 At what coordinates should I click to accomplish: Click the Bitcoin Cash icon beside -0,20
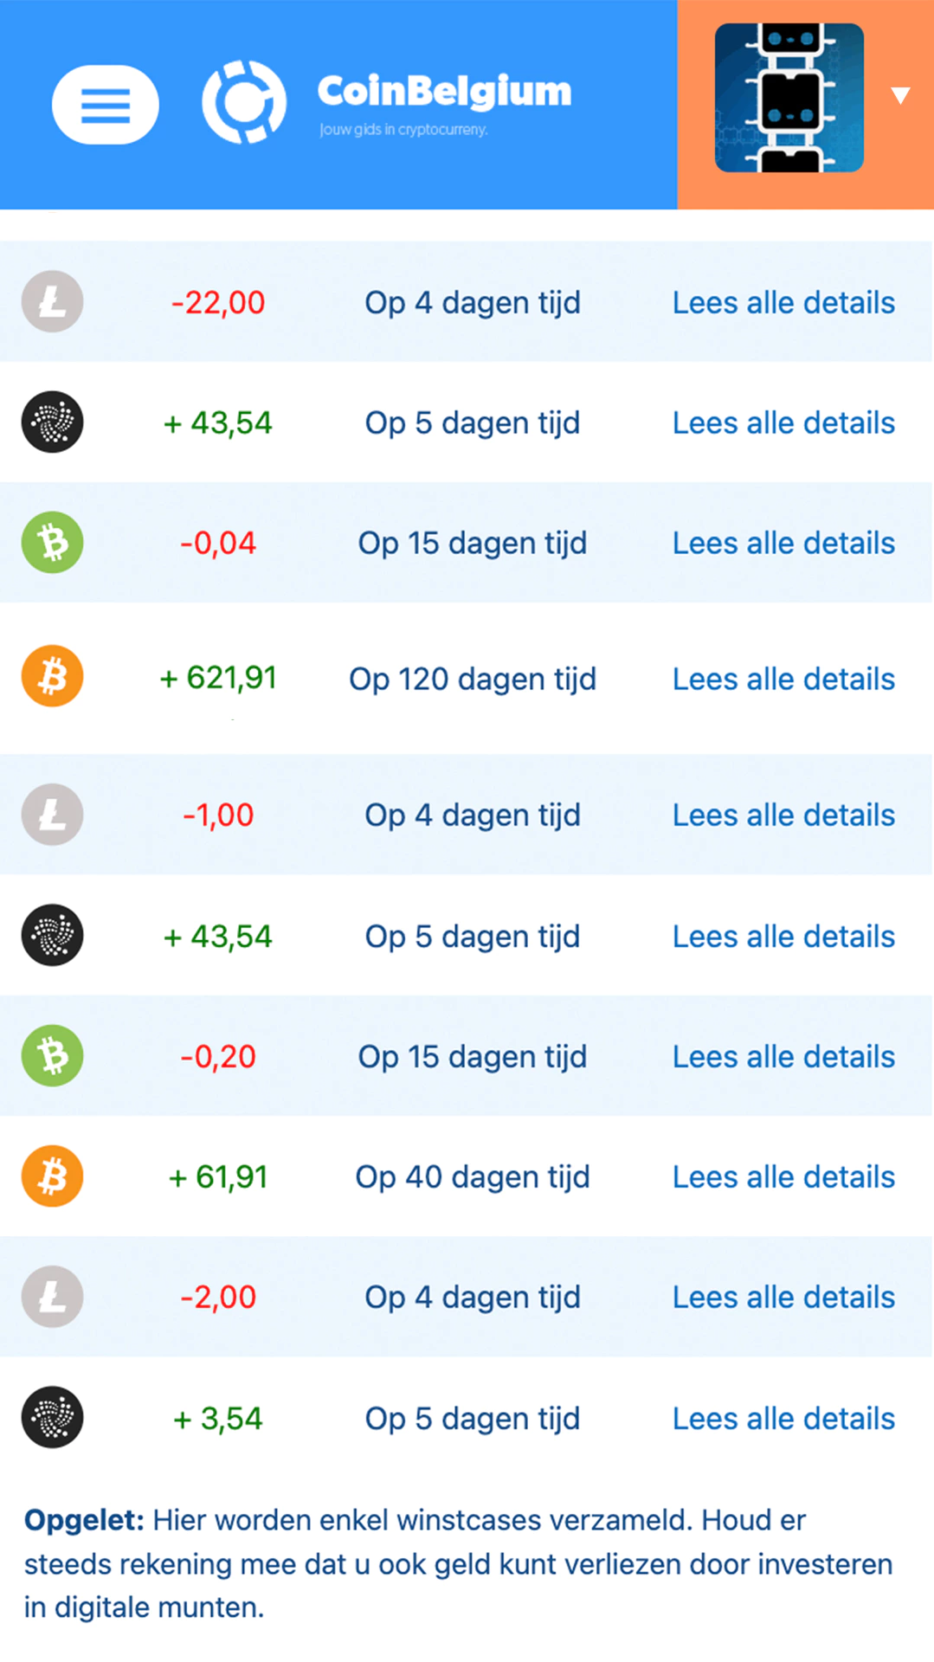click(53, 1056)
